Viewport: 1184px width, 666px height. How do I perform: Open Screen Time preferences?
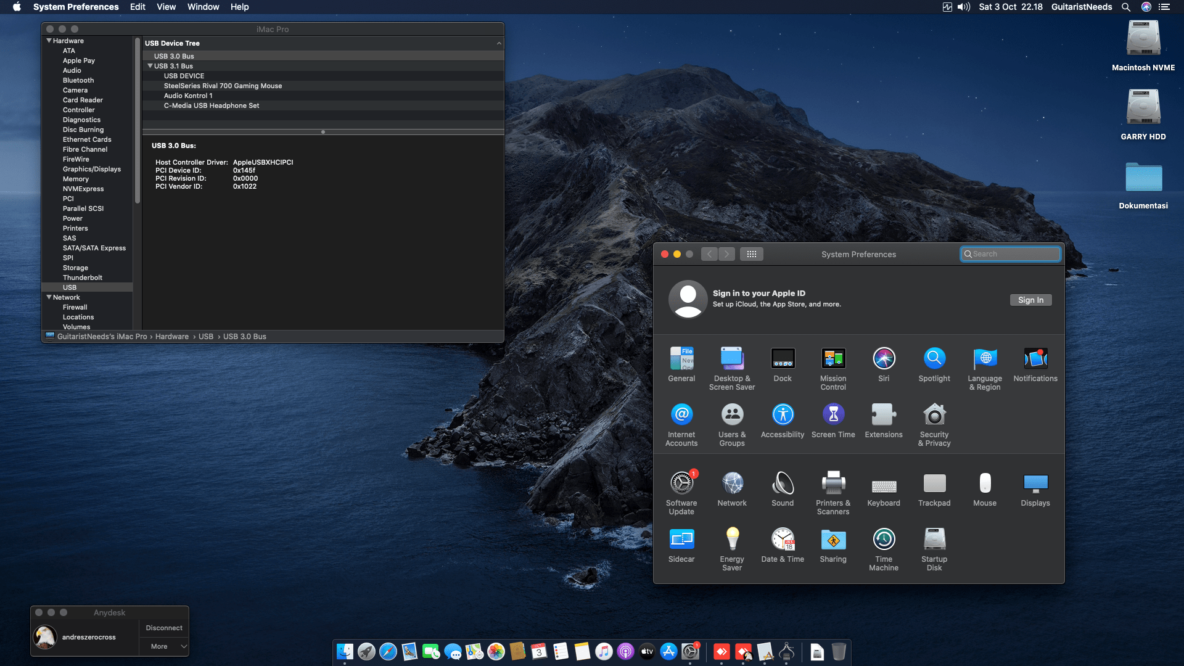[833, 420]
